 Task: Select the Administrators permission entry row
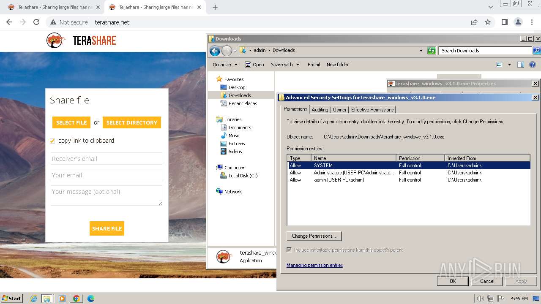(409, 173)
